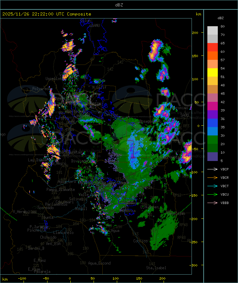Click the 2025/11/26 22:22:00 UTC Composite timestamp
The height and width of the screenshot is (283, 238).
(x=47, y=14)
